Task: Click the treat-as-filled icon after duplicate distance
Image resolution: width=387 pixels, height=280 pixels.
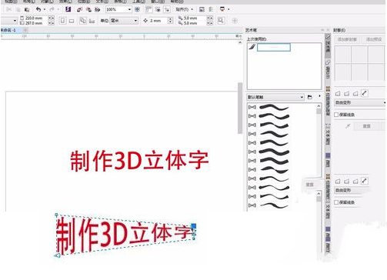Action: 221,21
